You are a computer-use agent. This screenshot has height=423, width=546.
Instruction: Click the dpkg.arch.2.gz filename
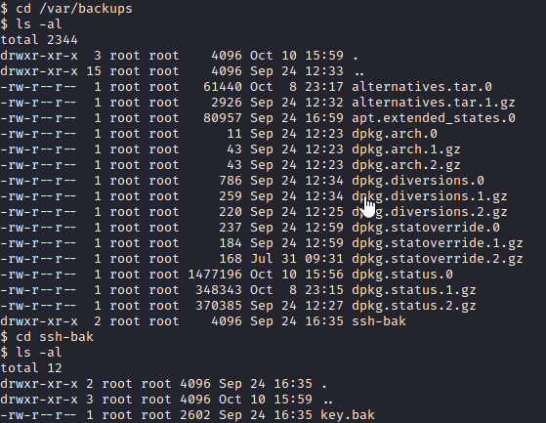(x=406, y=165)
